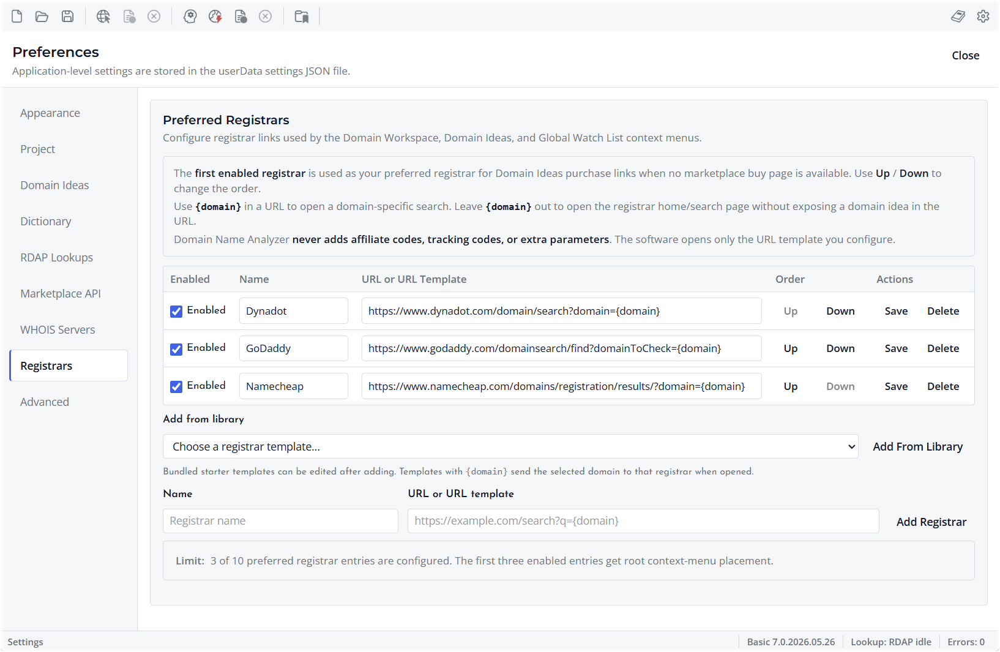This screenshot has width=1000, height=652.
Task: Click the circled X before the bookmarked folder
Action: click(x=266, y=17)
